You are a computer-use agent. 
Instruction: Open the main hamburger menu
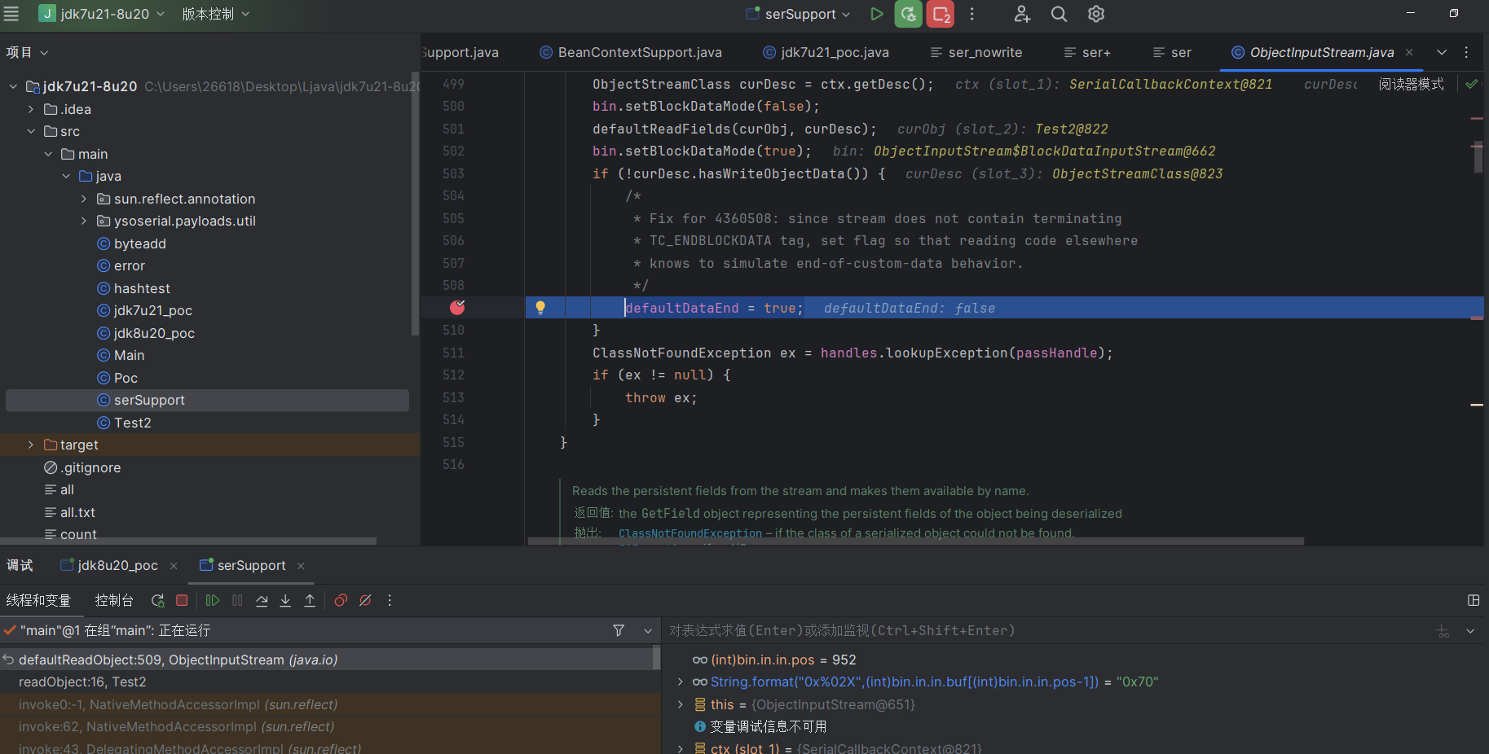[x=11, y=14]
